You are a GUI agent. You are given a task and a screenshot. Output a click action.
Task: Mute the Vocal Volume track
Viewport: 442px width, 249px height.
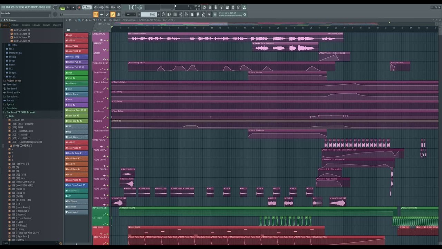[108, 79]
